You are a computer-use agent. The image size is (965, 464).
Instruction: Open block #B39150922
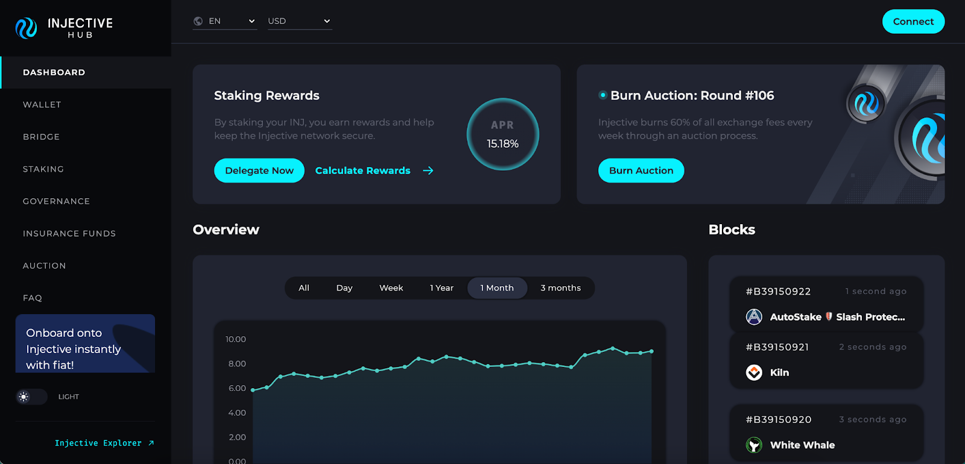pos(778,292)
